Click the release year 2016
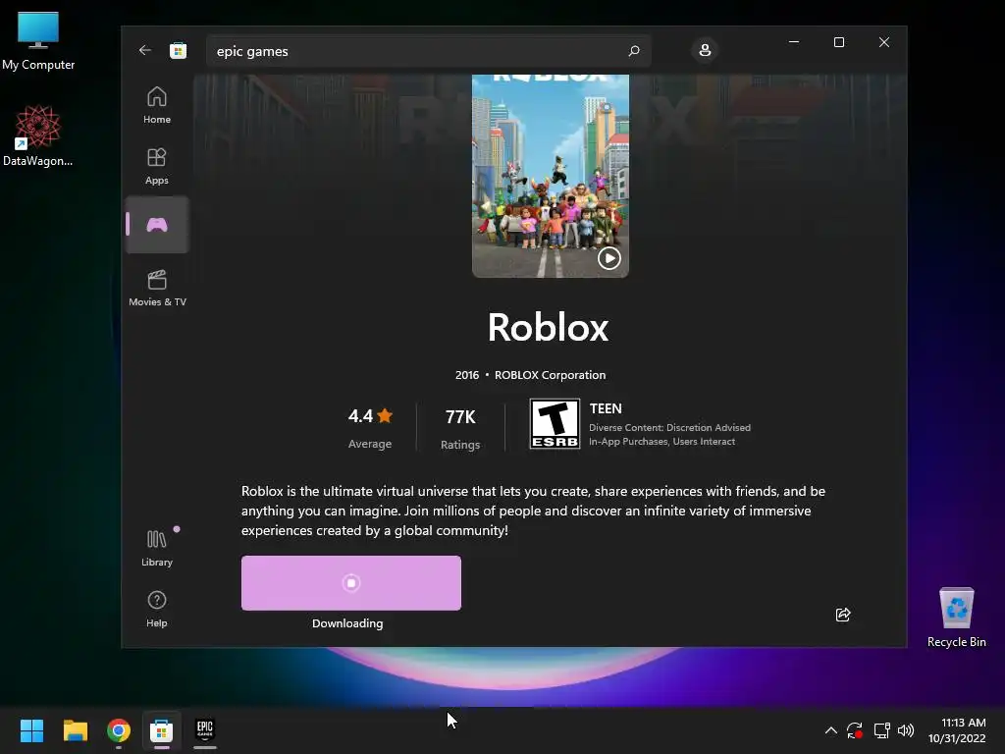The height and width of the screenshot is (754, 1005). coord(466,375)
